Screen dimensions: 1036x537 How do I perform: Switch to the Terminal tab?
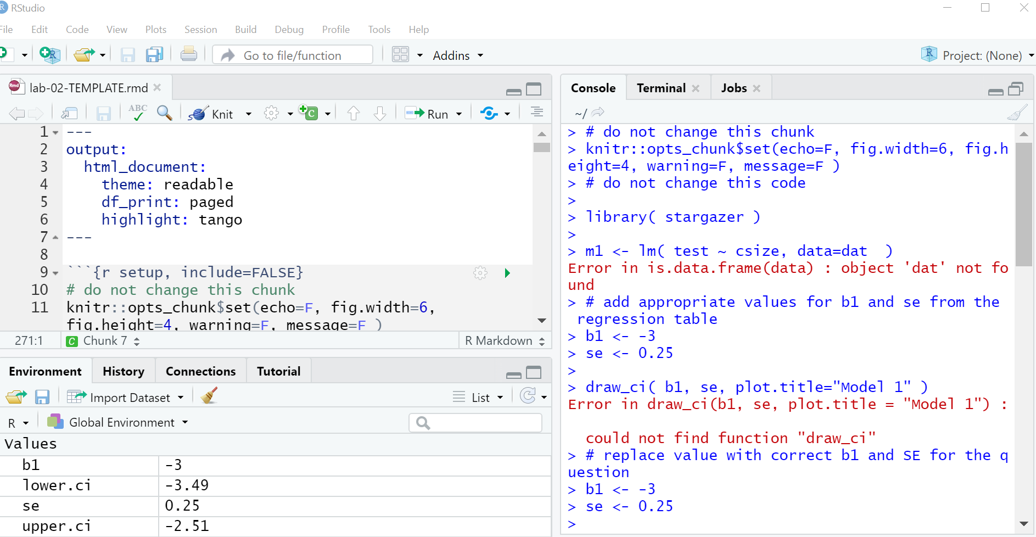pyautogui.click(x=660, y=87)
